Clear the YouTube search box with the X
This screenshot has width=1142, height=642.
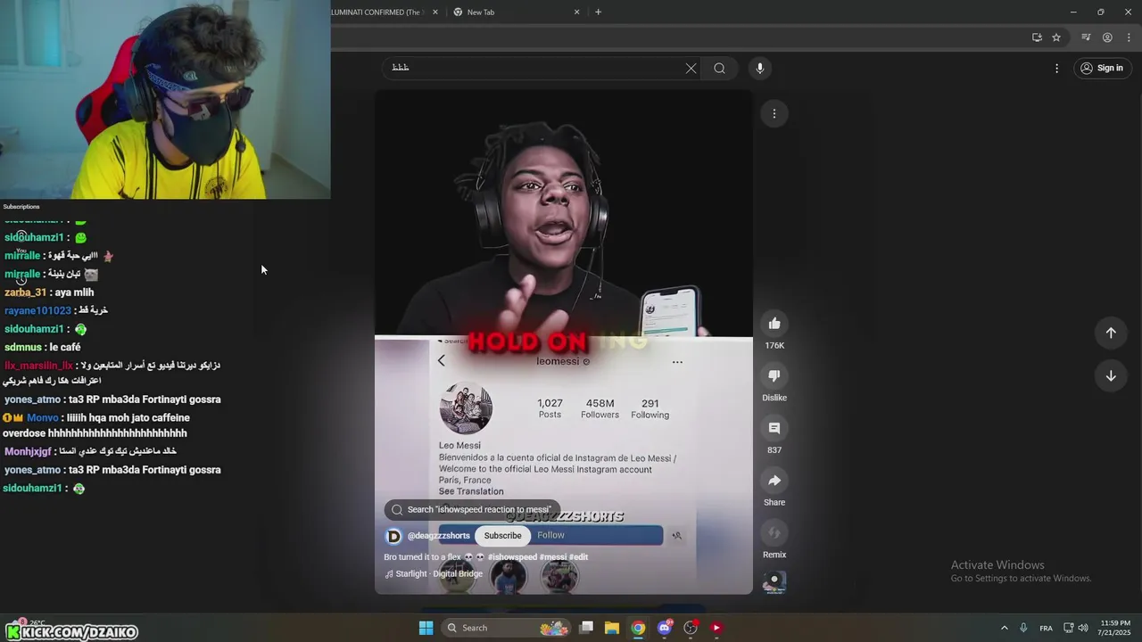[x=691, y=69]
